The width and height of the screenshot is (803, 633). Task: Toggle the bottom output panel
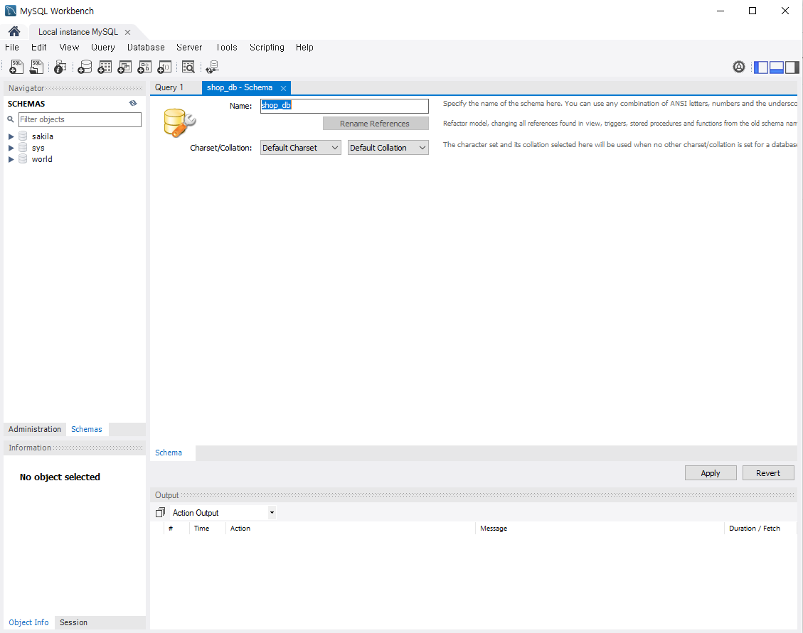click(777, 67)
